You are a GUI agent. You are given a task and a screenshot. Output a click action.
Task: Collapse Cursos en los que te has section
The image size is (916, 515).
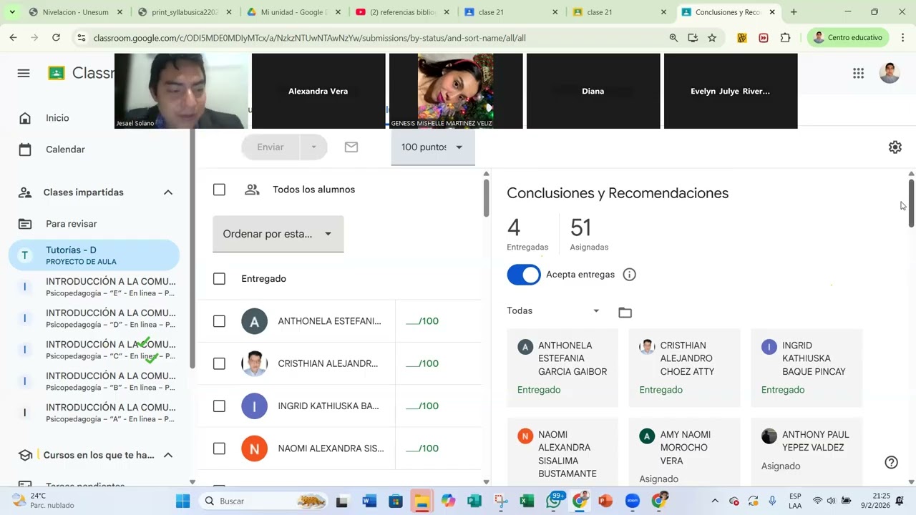(x=168, y=455)
